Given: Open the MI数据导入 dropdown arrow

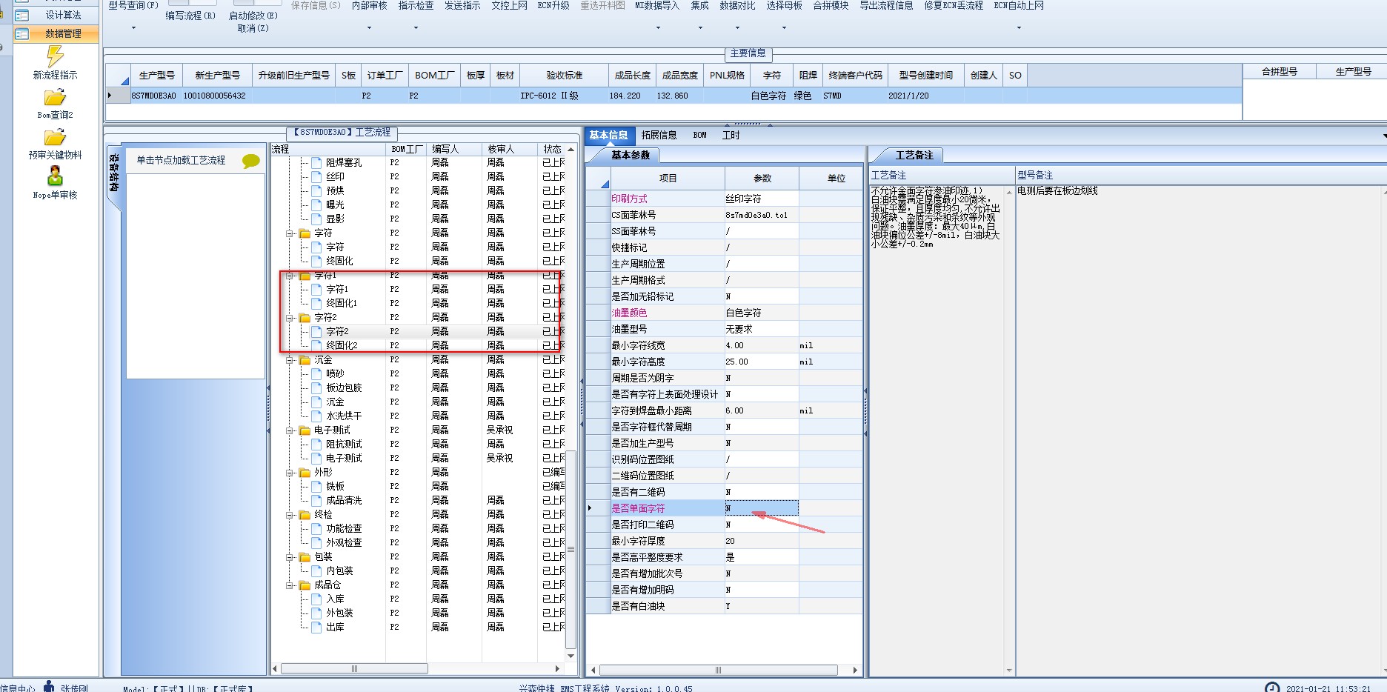Looking at the screenshot, I should (x=656, y=28).
